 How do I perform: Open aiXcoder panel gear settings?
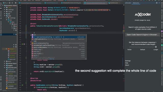point(157,3)
